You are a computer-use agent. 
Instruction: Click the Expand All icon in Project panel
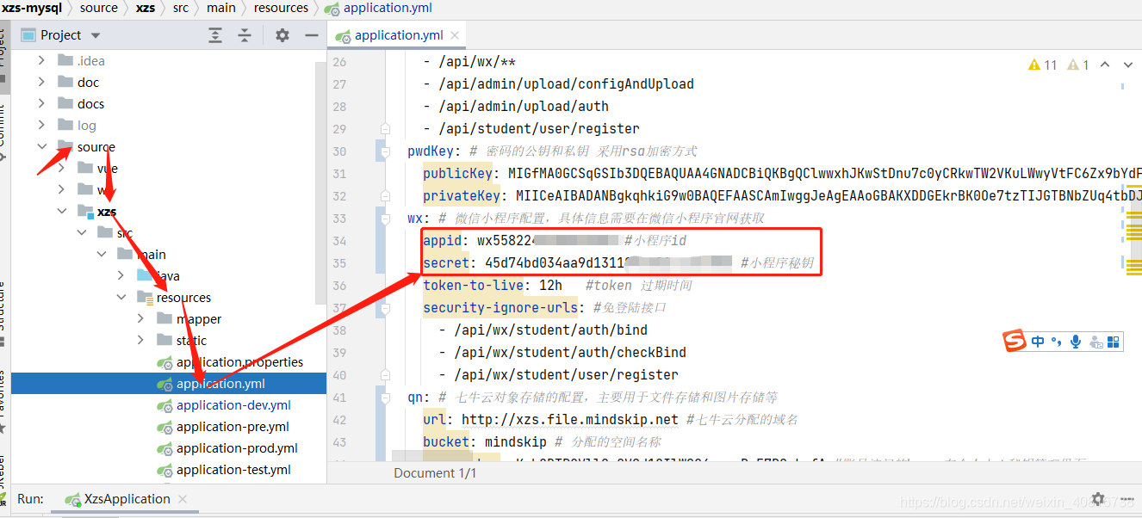coord(215,35)
